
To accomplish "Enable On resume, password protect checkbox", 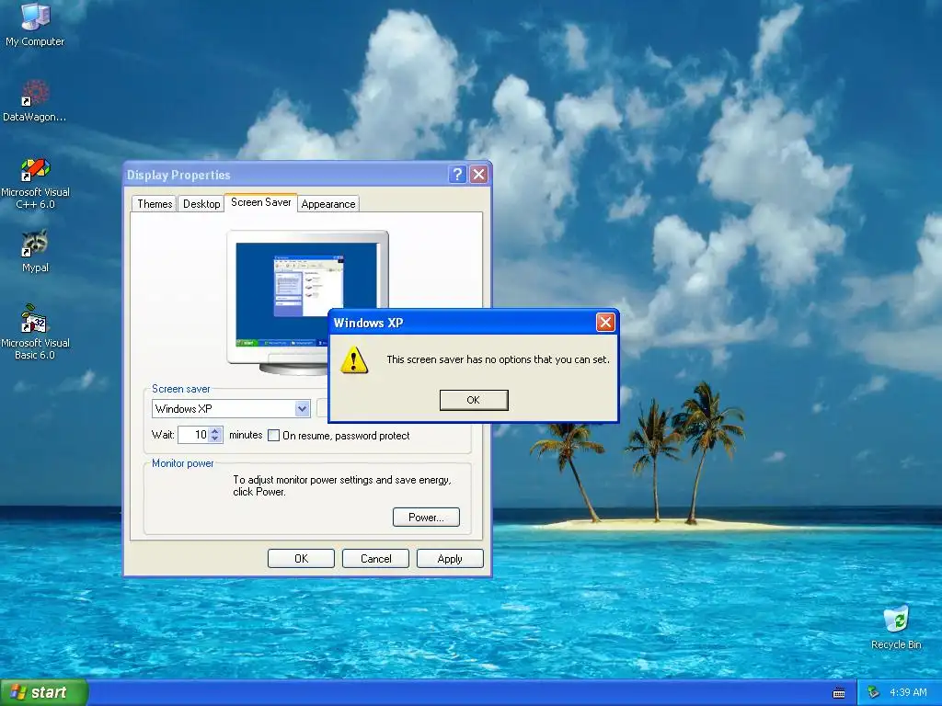I will point(273,435).
